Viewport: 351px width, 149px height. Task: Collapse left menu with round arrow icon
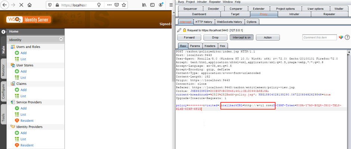pyautogui.click(x=3, y=32)
